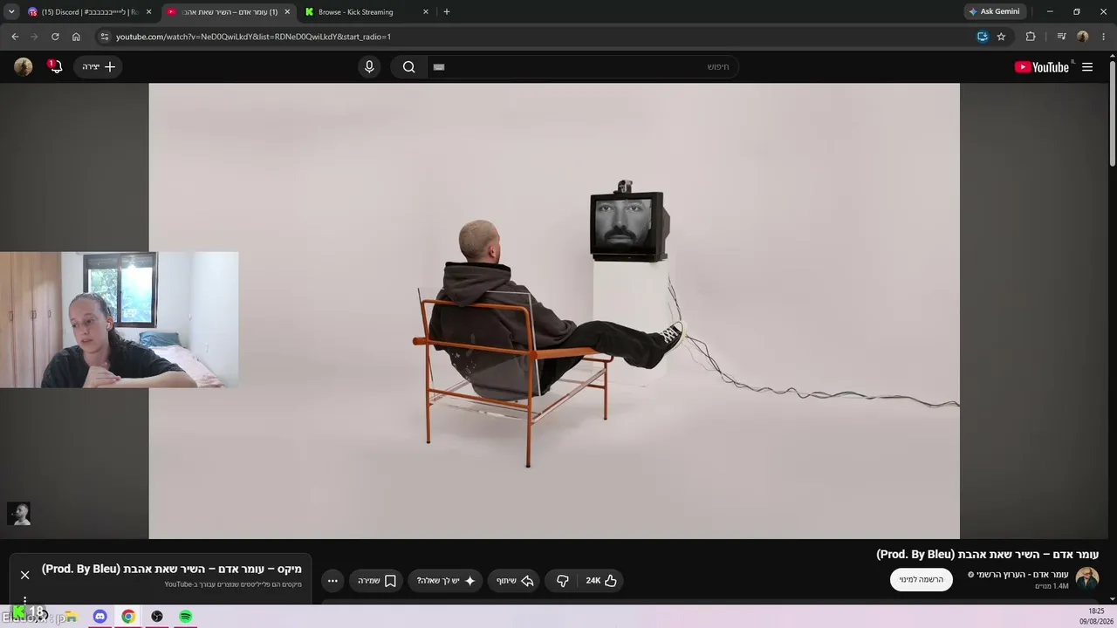Open Spotify from the taskbar
The image size is (1117, 628).
tap(185, 617)
